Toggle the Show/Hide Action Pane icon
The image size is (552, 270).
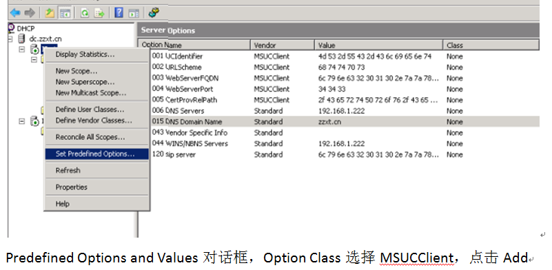point(134,13)
